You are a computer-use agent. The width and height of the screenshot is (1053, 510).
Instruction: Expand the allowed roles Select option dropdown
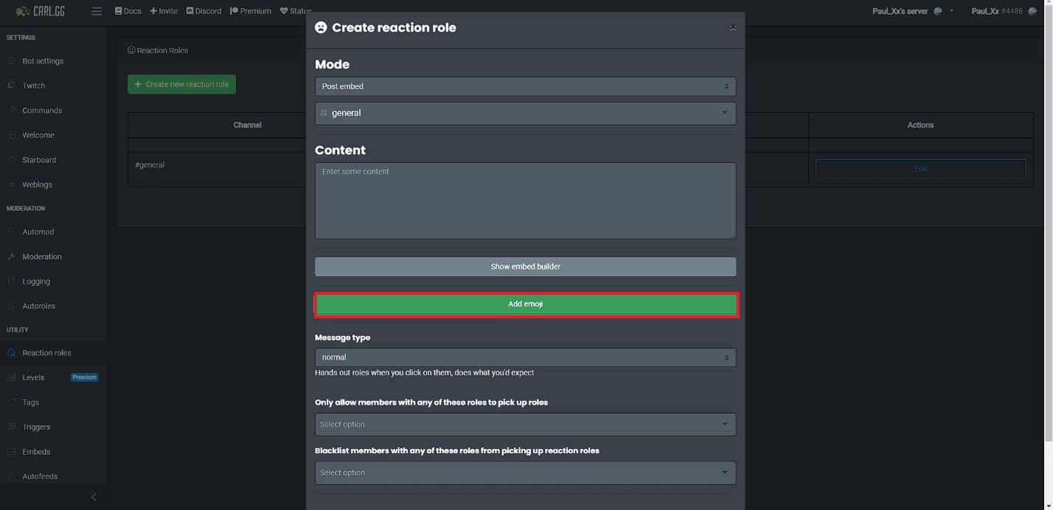[525, 425]
